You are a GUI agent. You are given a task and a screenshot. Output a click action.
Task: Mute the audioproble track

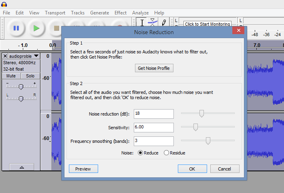pyautogui.click(x=11, y=76)
